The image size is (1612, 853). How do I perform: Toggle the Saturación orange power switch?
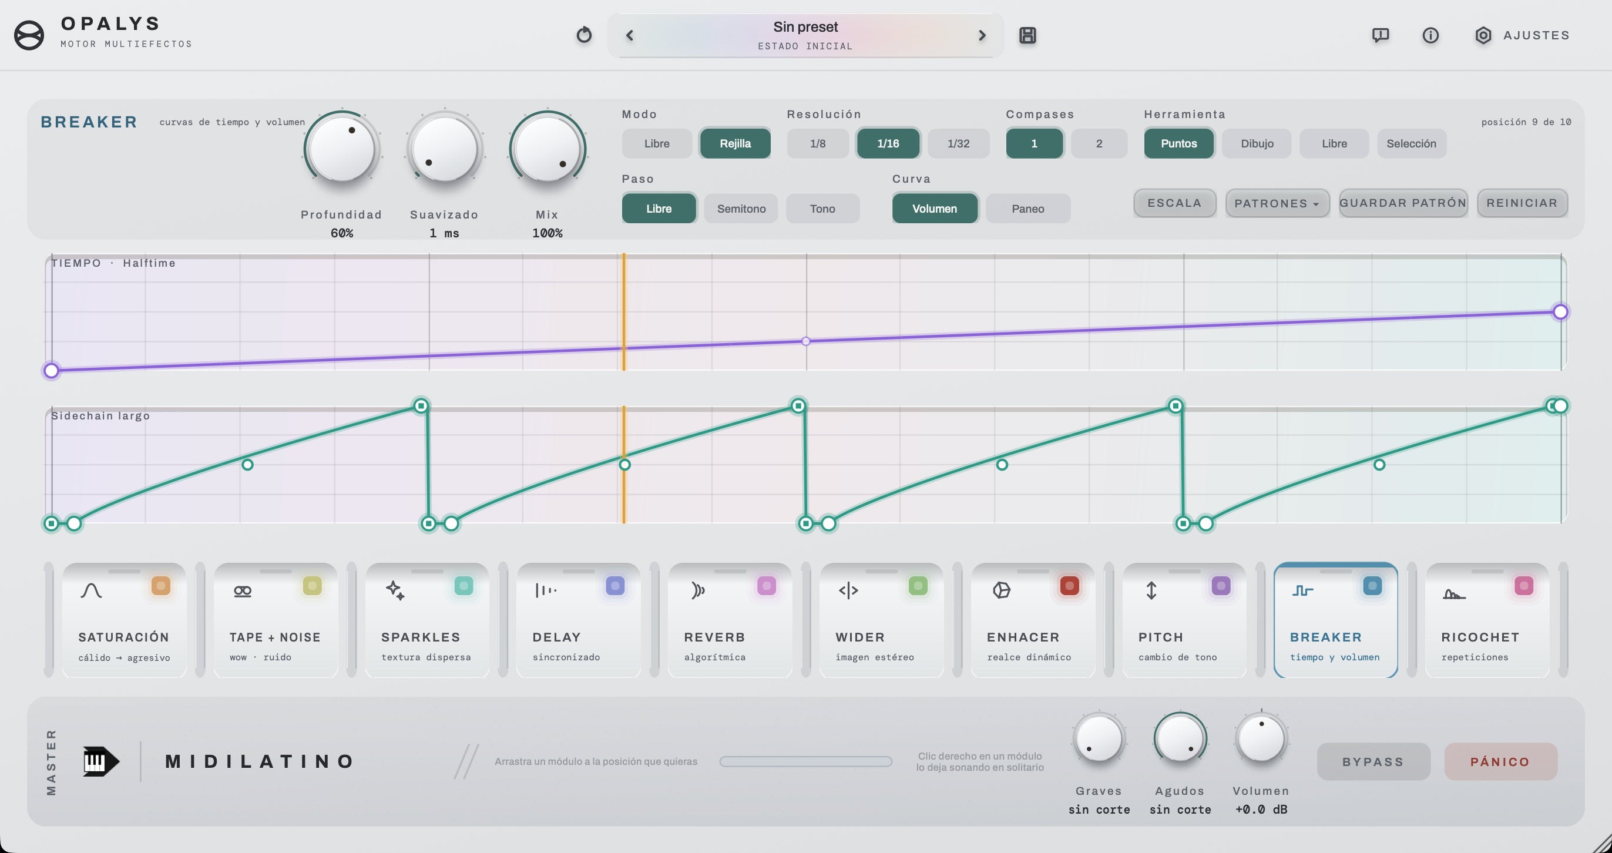coord(161,586)
